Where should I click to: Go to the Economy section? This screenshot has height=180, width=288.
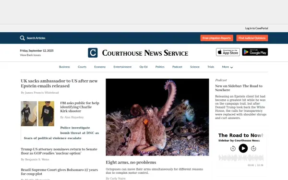[100, 67]
